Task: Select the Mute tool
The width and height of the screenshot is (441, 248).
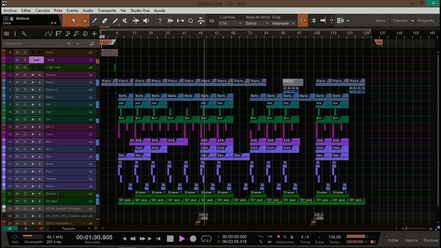Action: tap(125, 21)
